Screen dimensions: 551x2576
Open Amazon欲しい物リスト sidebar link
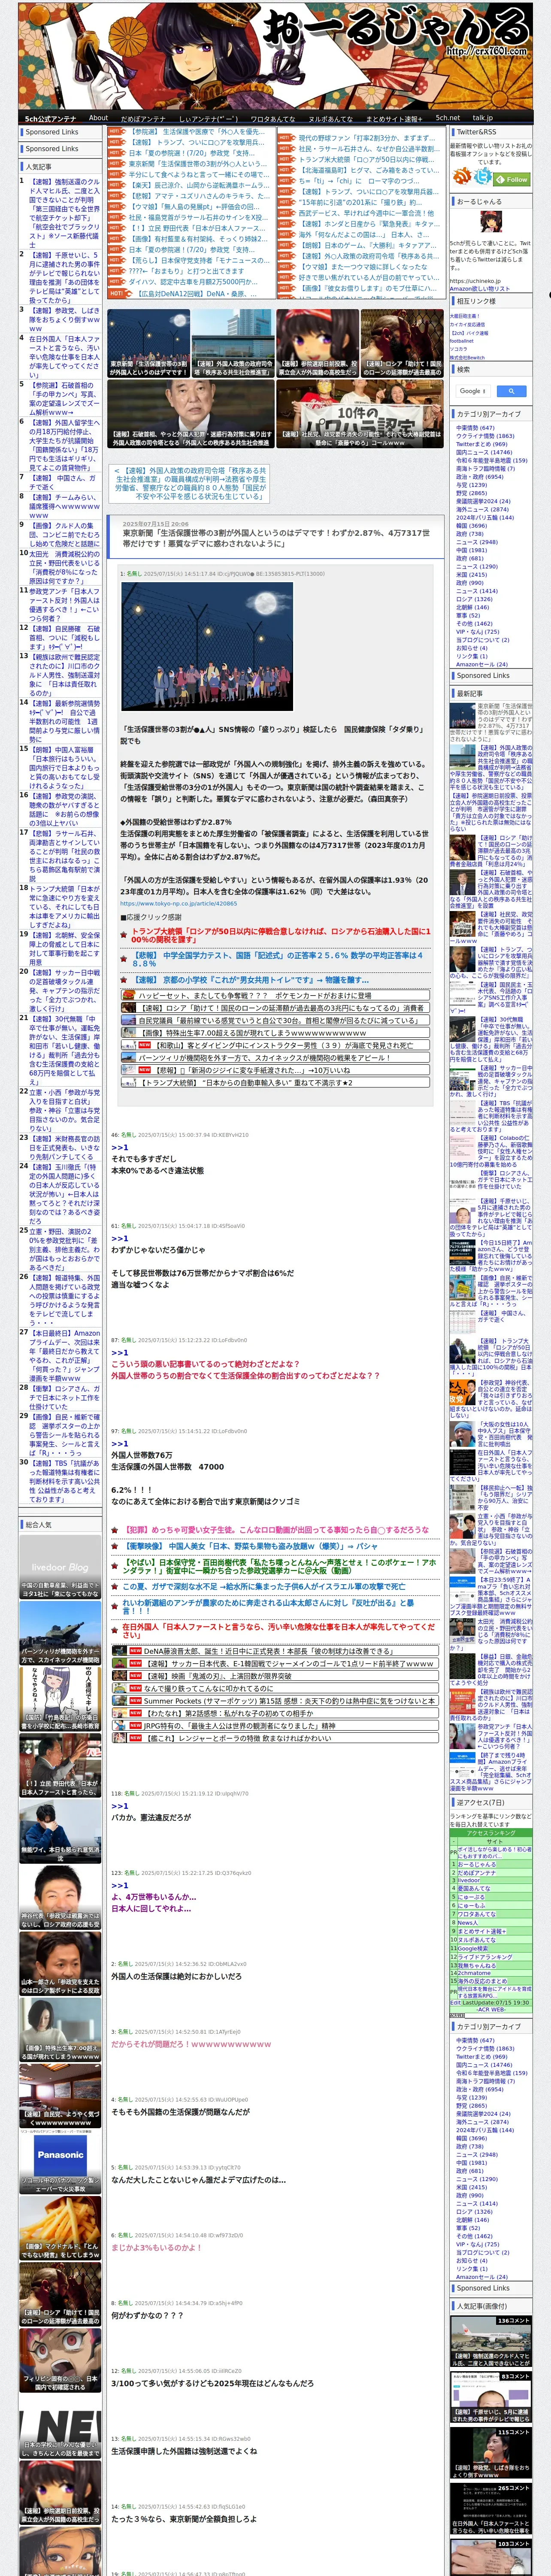(x=480, y=289)
